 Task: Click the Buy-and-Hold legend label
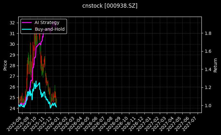click(50, 29)
